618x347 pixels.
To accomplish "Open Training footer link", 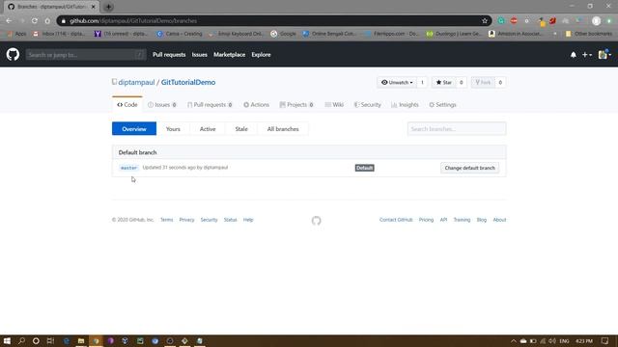I will coord(462,220).
